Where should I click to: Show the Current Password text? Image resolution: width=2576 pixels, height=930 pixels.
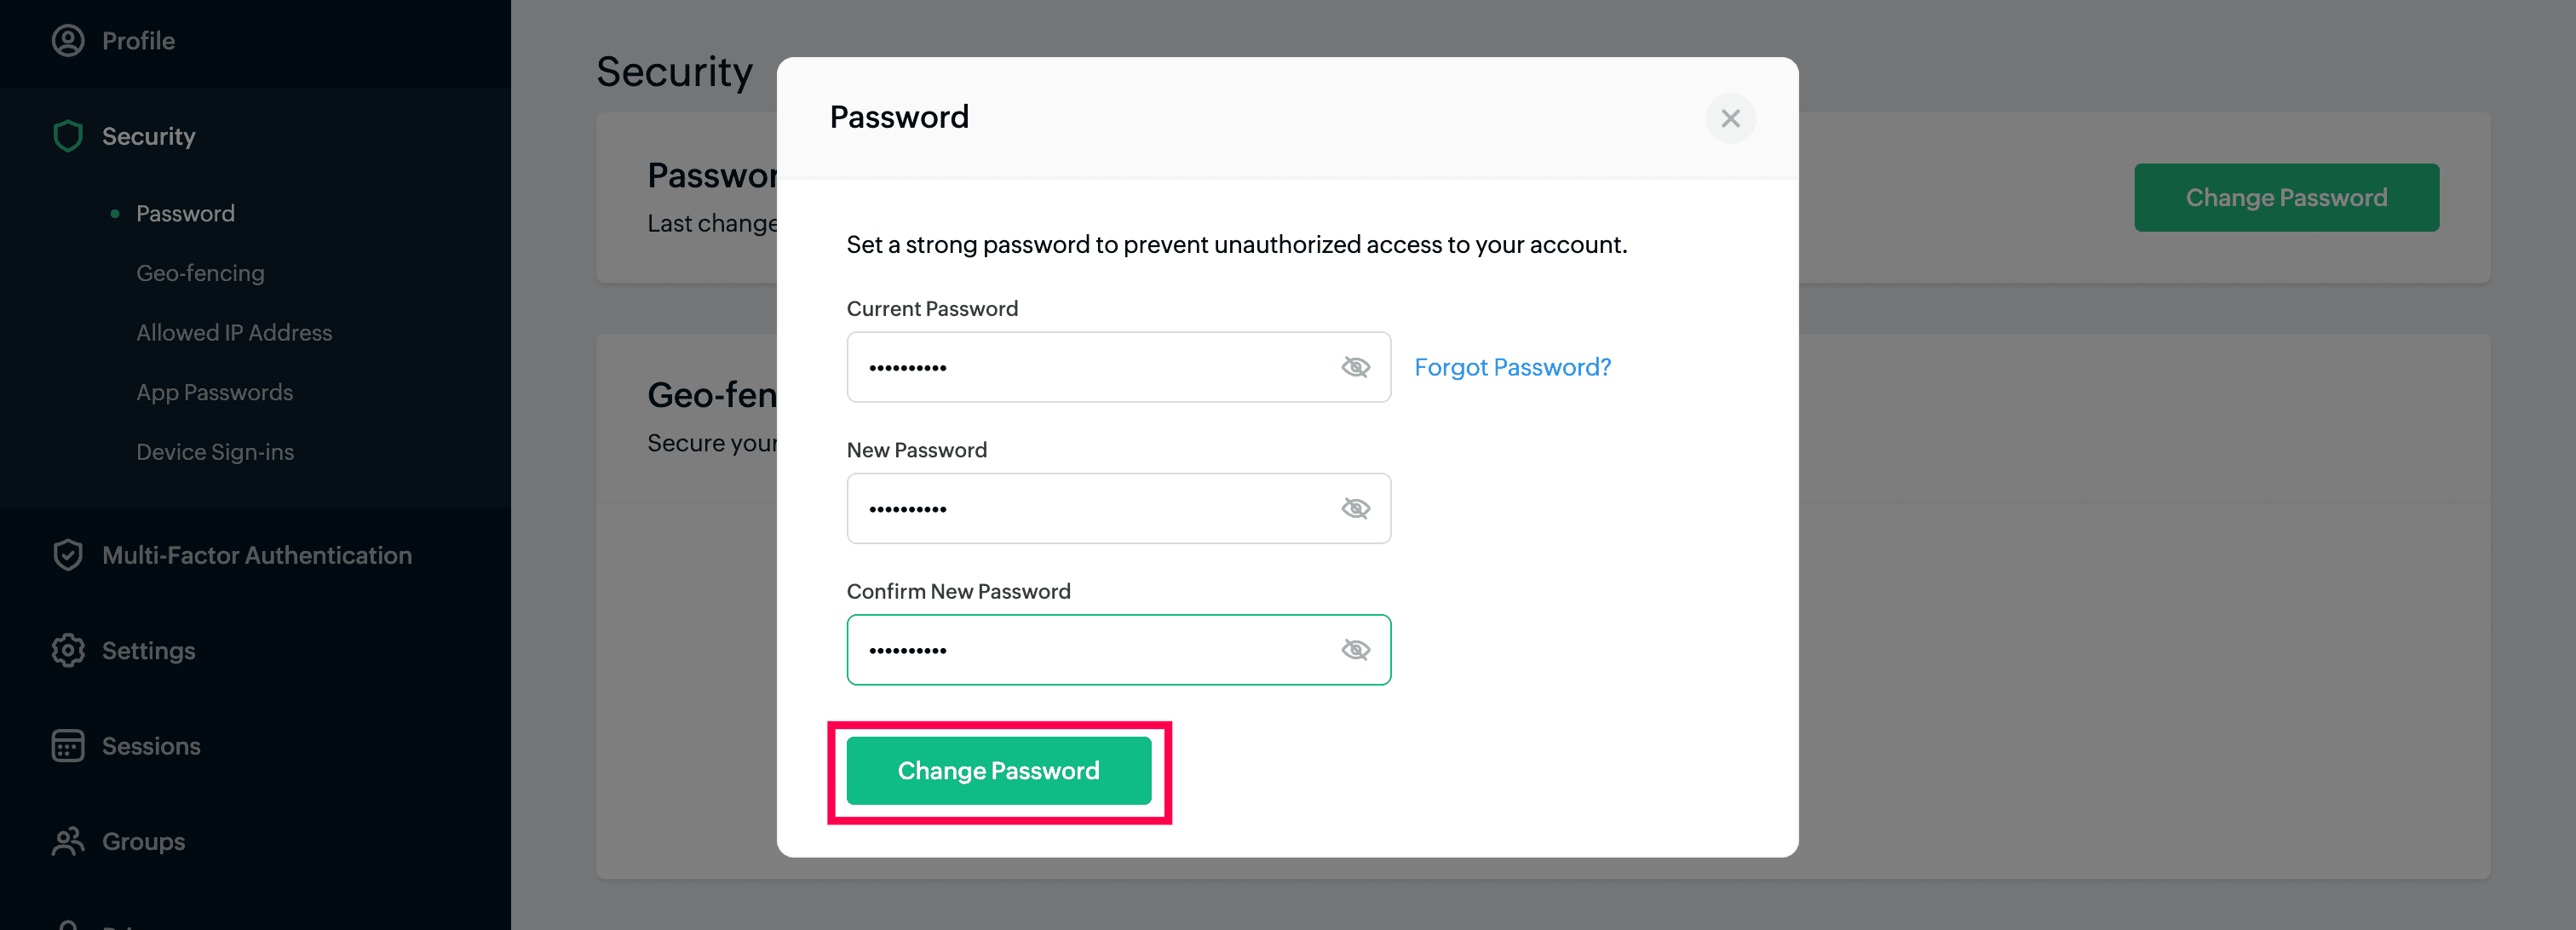[1355, 367]
